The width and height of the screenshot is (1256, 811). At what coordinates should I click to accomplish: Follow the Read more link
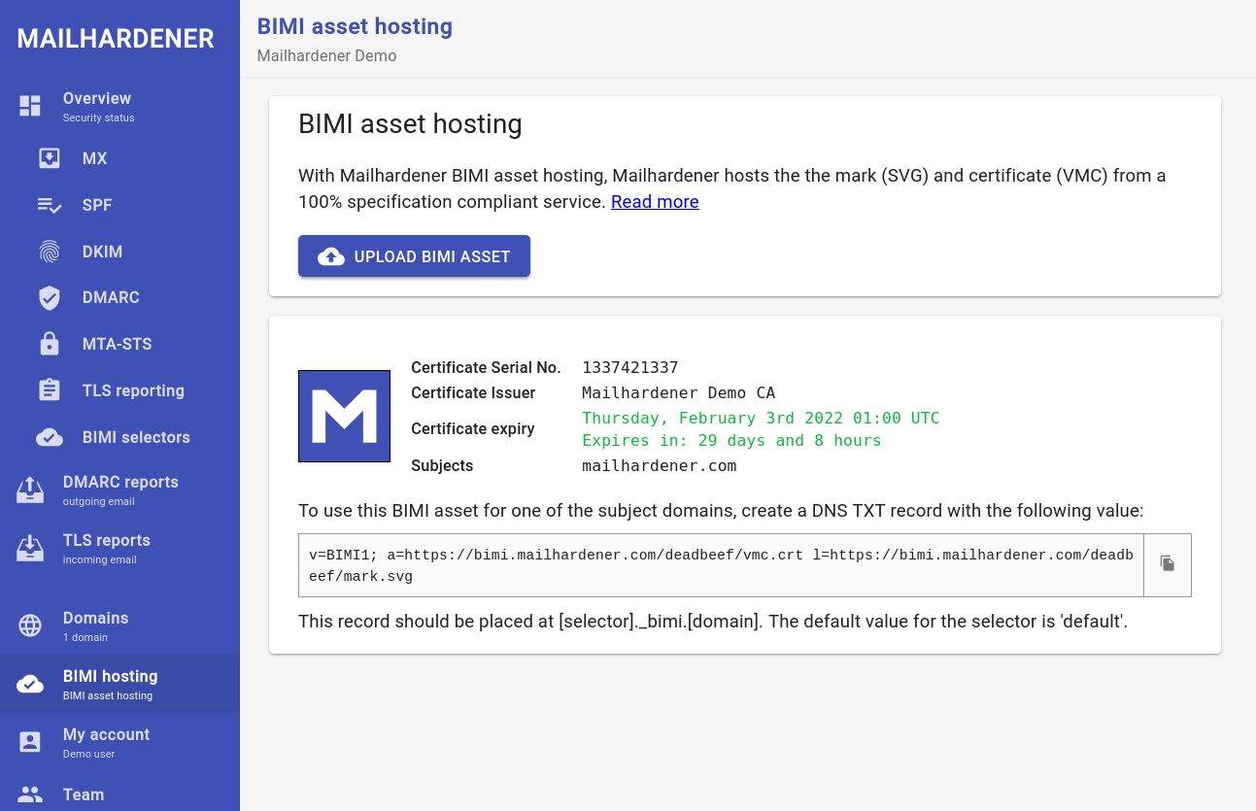(655, 202)
